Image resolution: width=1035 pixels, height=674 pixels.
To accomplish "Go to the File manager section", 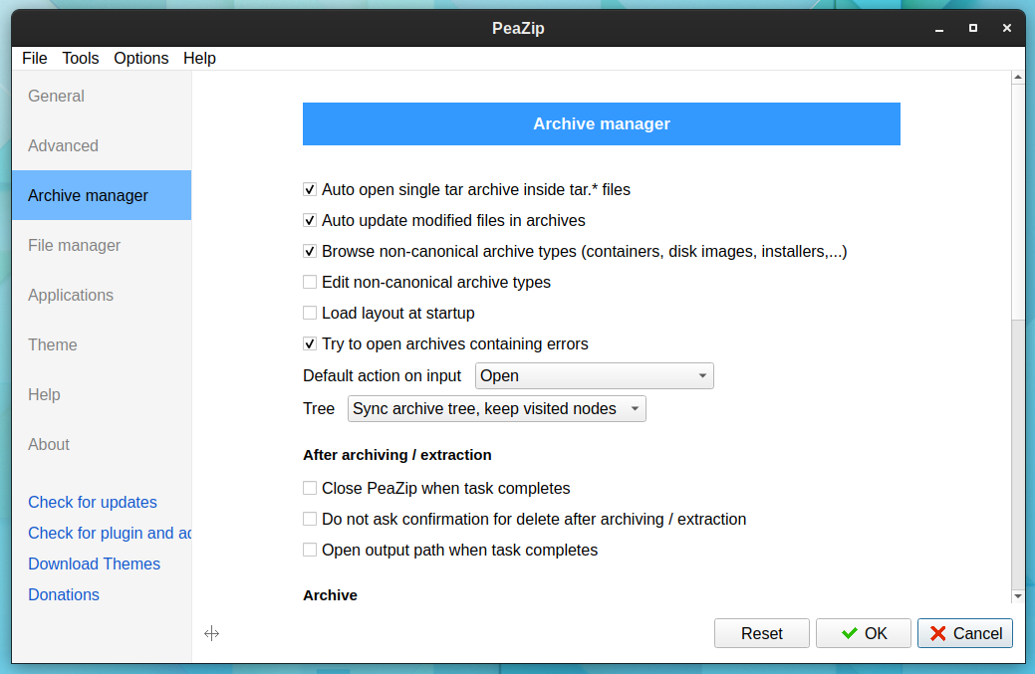I will click(x=102, y=245).
